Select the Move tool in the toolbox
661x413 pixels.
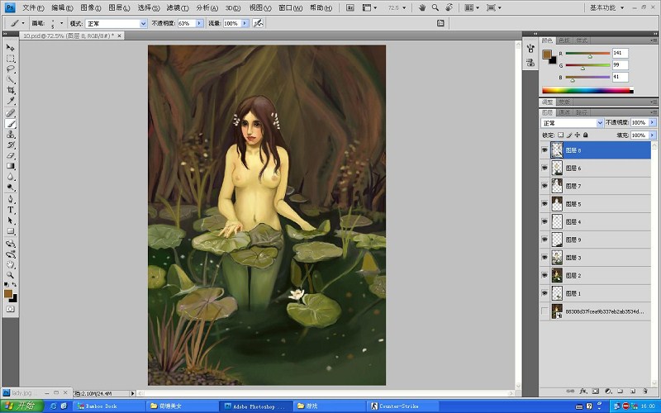11,48
